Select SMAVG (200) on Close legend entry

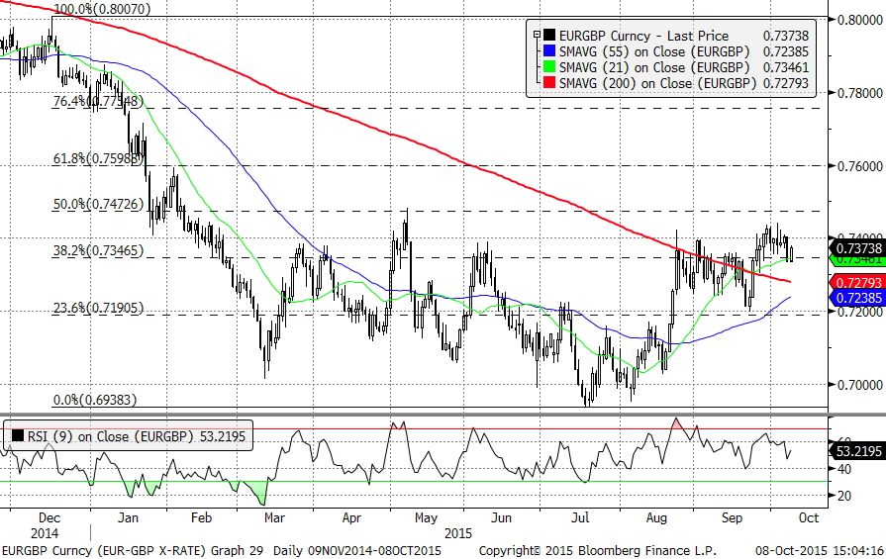[657, 83]
